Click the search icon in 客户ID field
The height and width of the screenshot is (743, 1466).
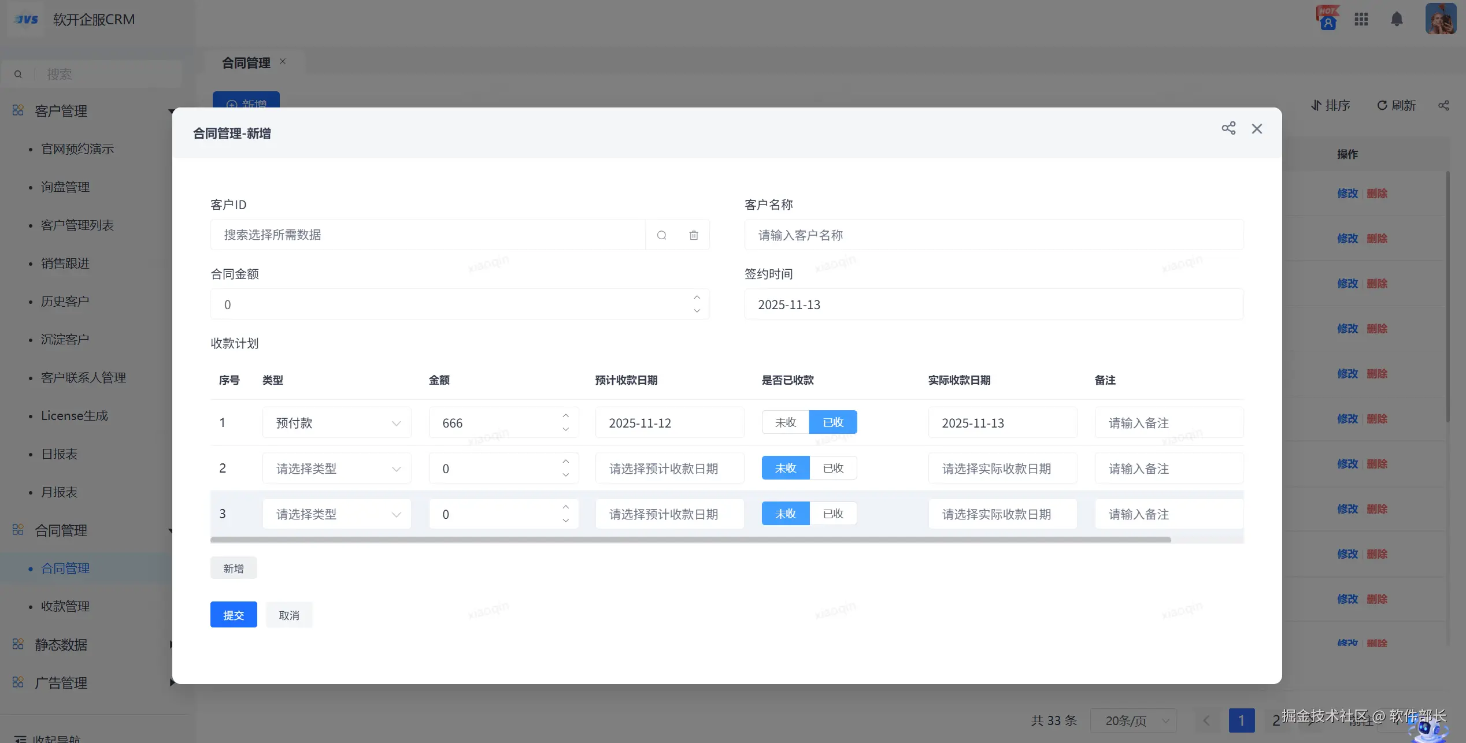(x=661, y=235)
